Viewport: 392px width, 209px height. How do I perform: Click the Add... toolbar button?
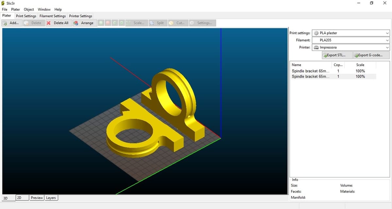[12, 23]
